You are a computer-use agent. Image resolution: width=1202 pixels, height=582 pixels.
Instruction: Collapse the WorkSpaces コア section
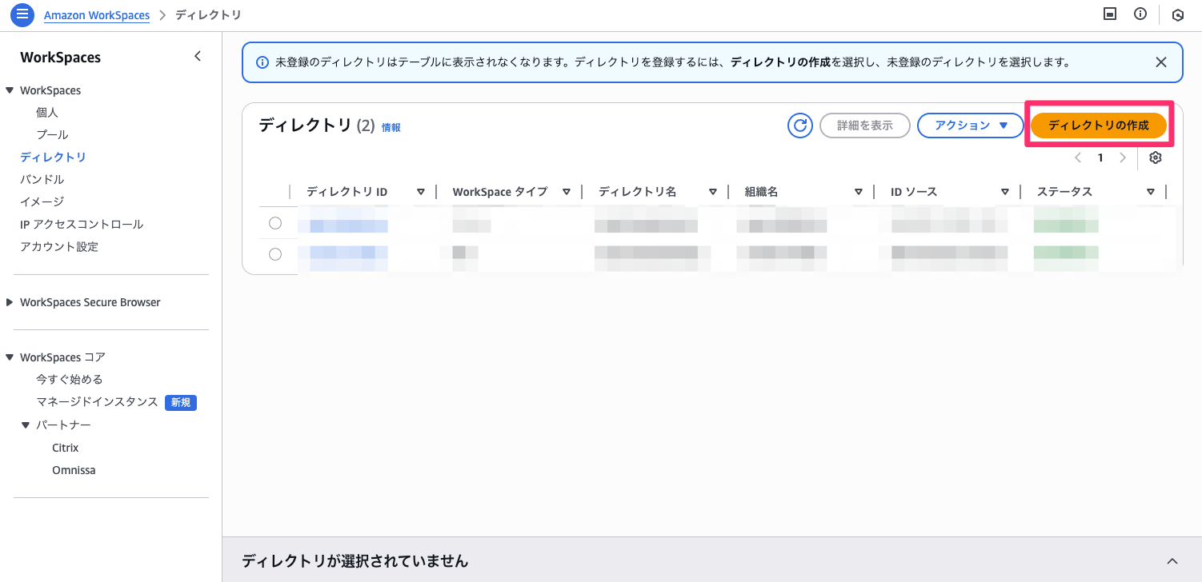pos(10,357)
